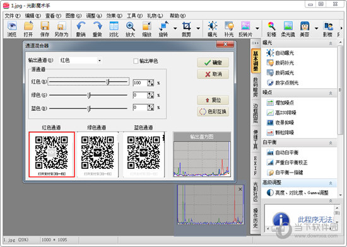Confirm with the 确定 button
Image resolution: width=347 pixels, height=247 pixels.
click(x=213, y=63)
